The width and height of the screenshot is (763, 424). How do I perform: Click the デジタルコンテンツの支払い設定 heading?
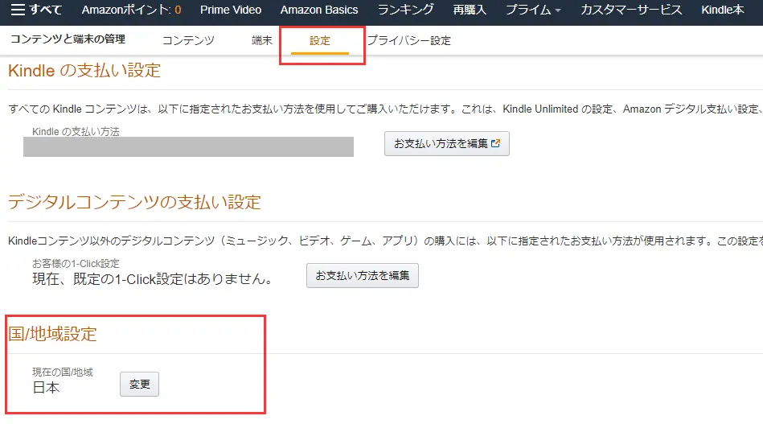tap(134, 202)
